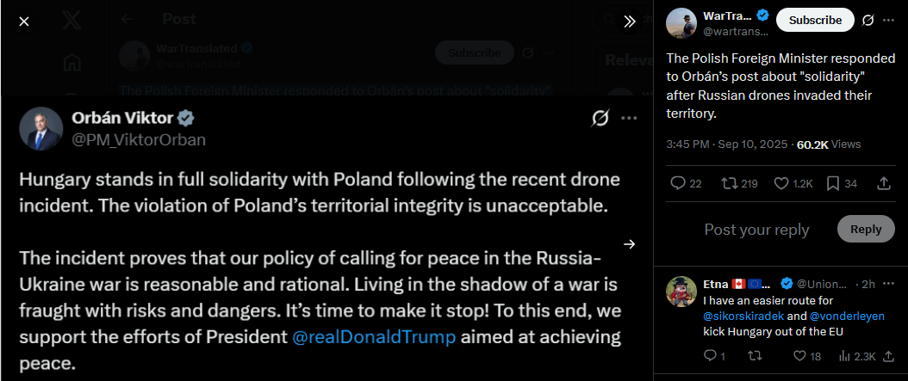Share the WarTranslated post

tap(884, 184)
